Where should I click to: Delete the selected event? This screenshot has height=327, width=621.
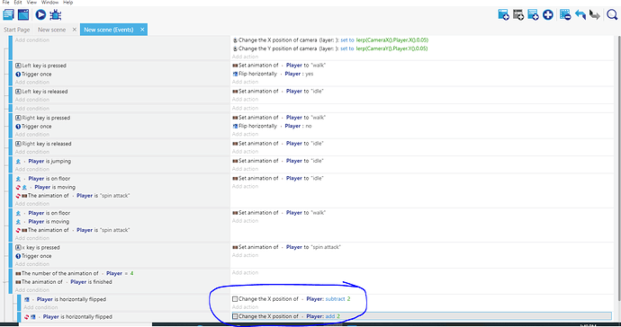pyautogui.click(x=565, y=14)
